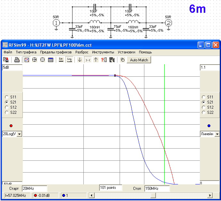Click the 5dB upper limit field
Screen dimensions: 221x201
click(12, 67)
